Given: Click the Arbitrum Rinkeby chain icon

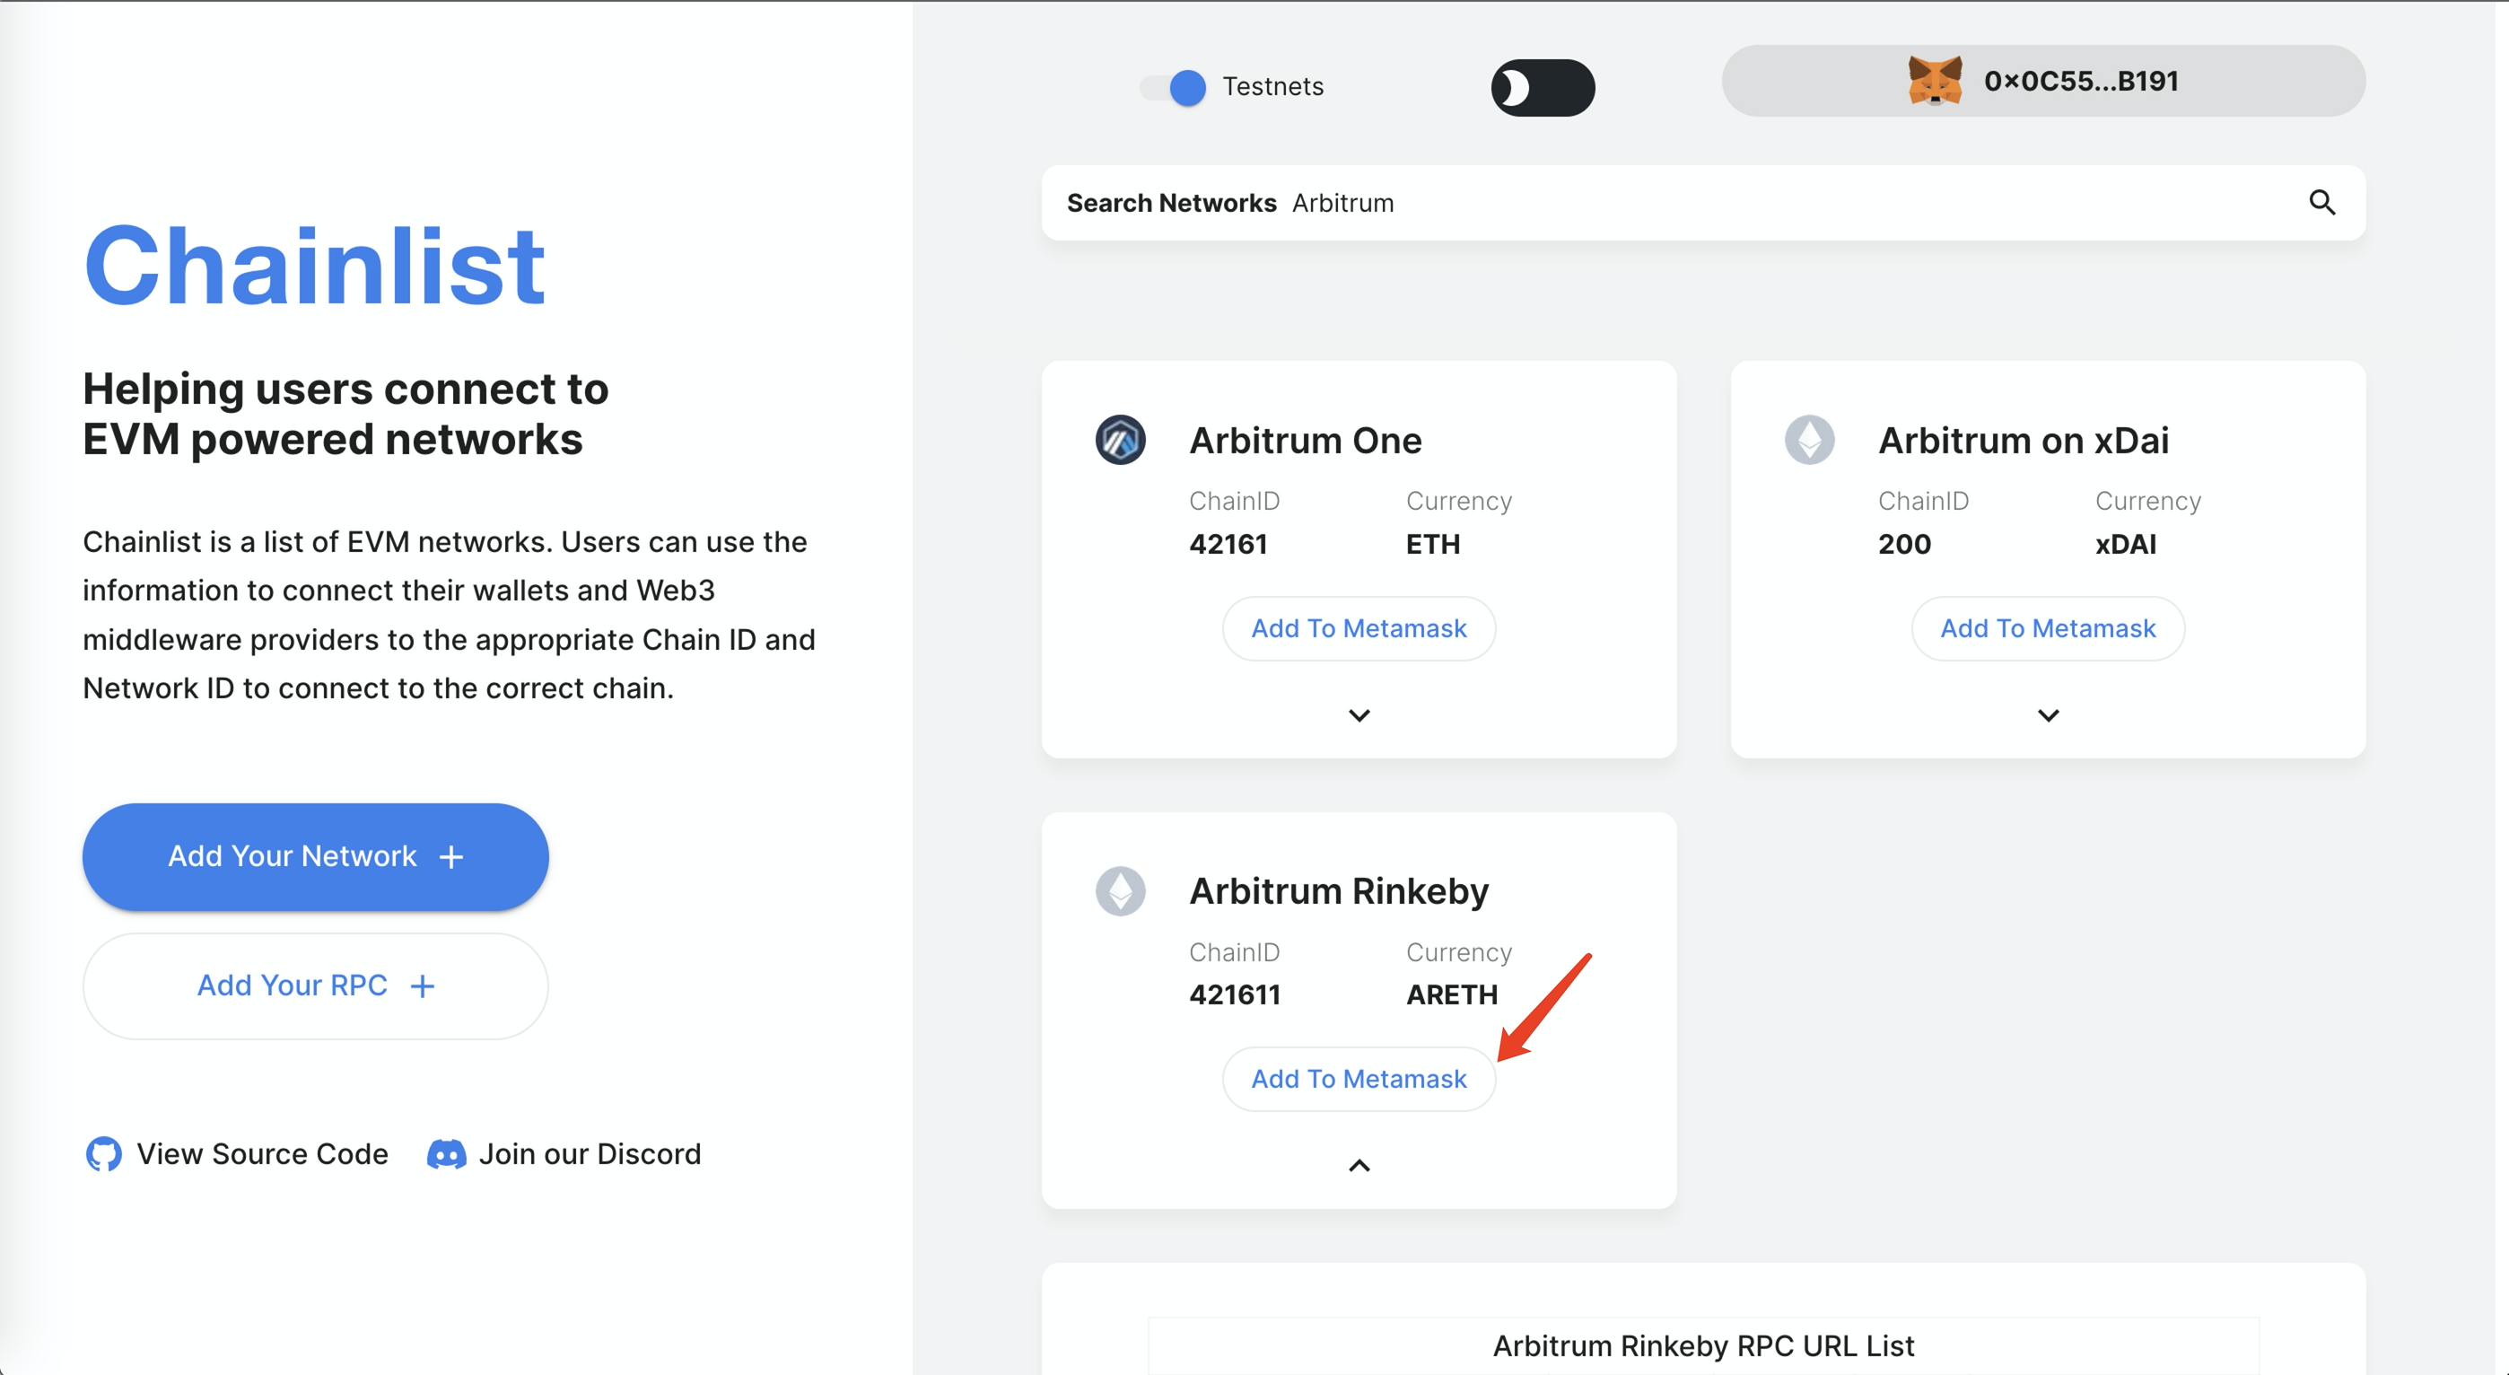Looking at the screenshot, I should pos(1120,890).
